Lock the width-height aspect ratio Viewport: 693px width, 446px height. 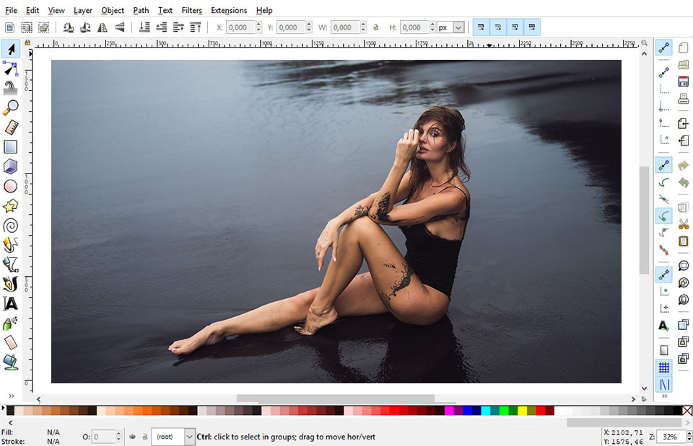coord(376,27)
